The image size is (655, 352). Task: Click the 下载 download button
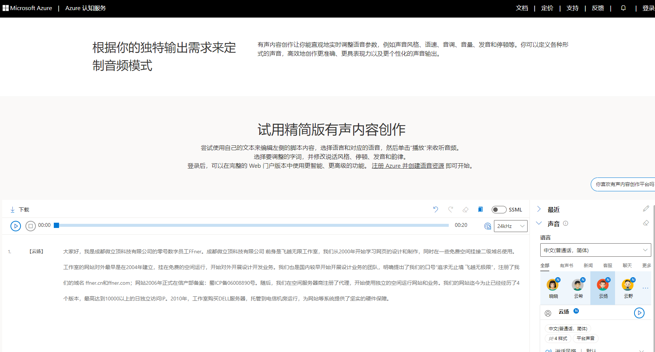(19, 210)
